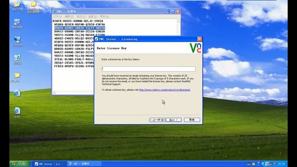Click the Notepad title bar icon
297x167 pixels.
point(54,12)
